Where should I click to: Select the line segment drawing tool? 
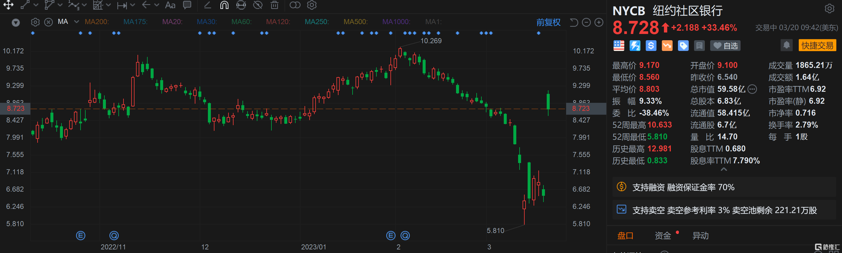[25, 5]
